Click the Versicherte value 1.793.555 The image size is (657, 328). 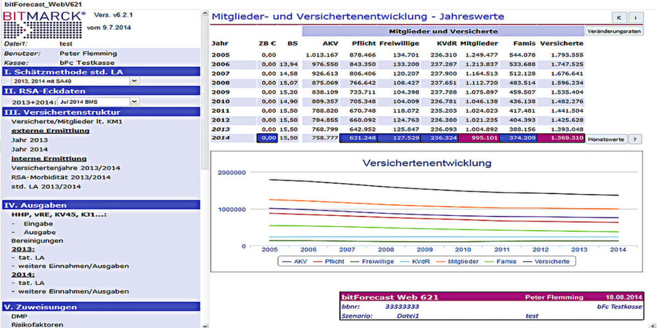(x=567, y=55)
